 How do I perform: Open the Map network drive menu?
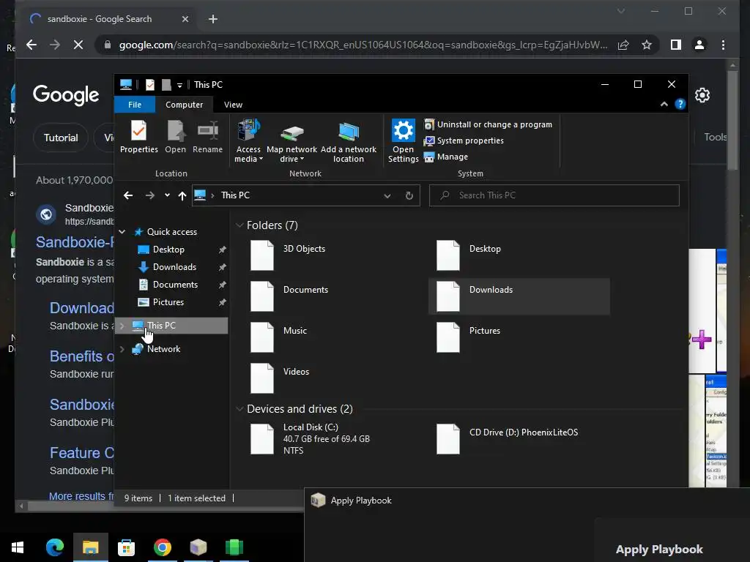tap(292, 141)
